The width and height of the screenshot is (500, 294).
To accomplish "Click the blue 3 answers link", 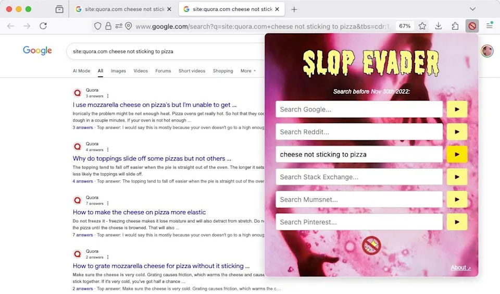I will (x=83, y=127).
